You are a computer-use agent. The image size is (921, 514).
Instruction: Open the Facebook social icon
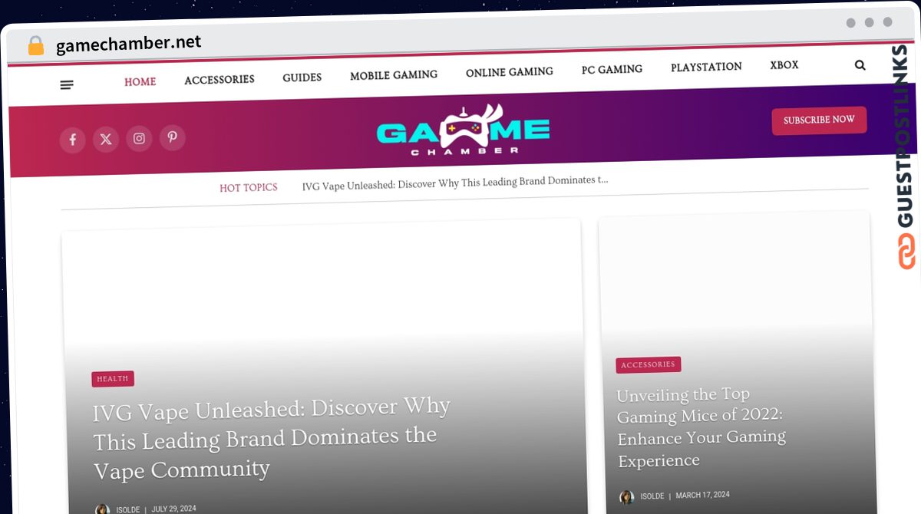point(73,140)
